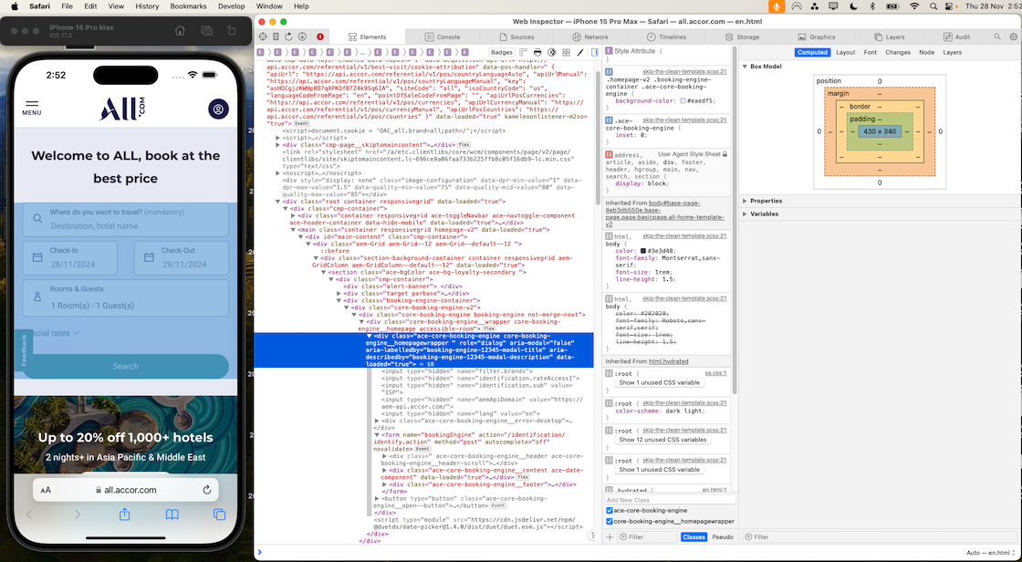Image resolution: width=1022 pixels, height=562 pixels.
Task: Click the red error indicator icon
Action: point(320,36)
